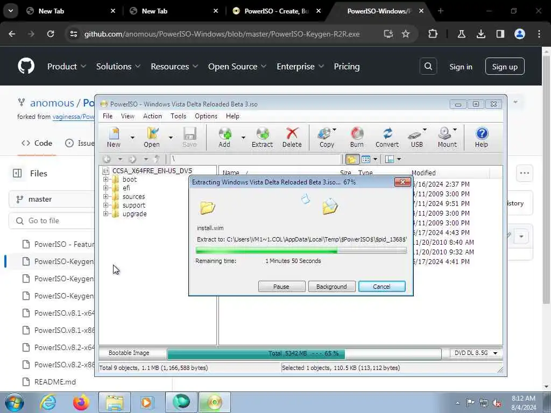The image size is (551, 413).
Task: Click the forward navigation arrow in PowerISO
Action: [132, 159]
